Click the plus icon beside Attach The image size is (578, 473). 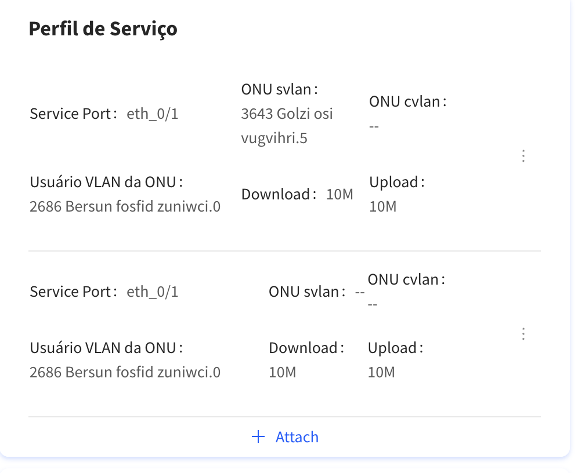pos(258,436)
